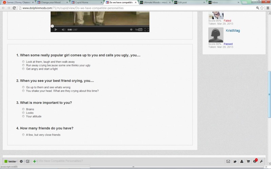Play the embedded YouTube video
The image size is (271, 169).
click(56, 30)
